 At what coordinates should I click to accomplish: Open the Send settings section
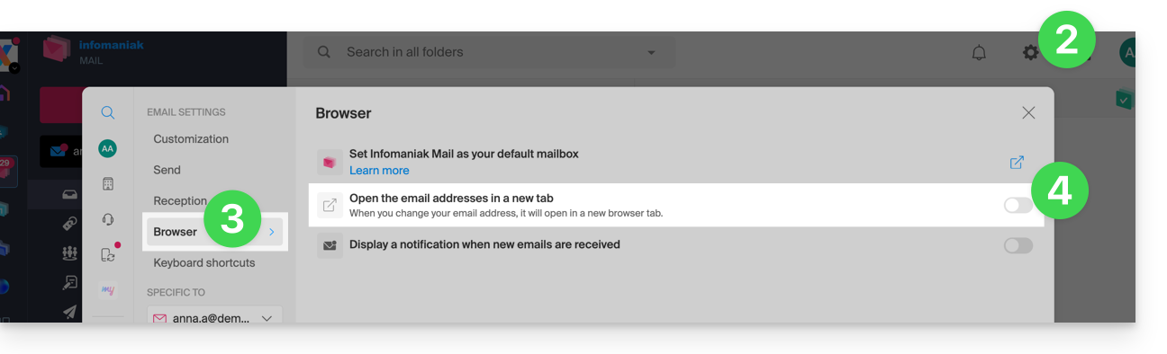[x=167, y=170]
